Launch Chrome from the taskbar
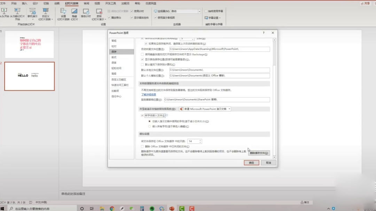This screenshot has width=376, height=211. click(112, 208)
